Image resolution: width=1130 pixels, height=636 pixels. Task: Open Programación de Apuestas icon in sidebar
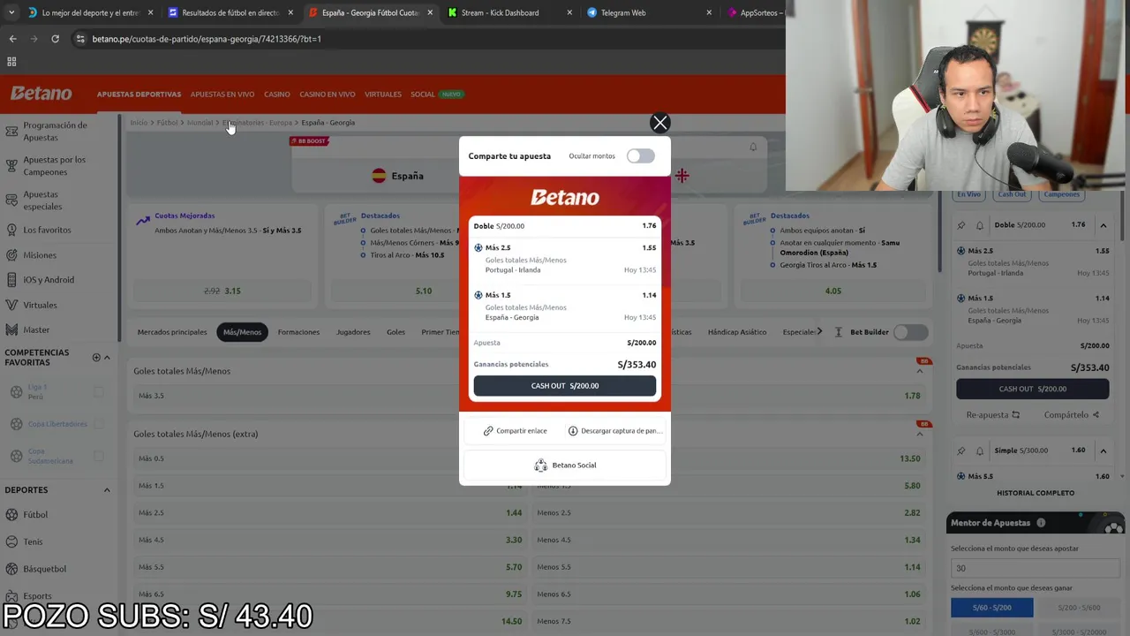click(x=11, y=132)
